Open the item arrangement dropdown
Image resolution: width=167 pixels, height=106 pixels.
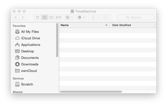coord(69,17)
